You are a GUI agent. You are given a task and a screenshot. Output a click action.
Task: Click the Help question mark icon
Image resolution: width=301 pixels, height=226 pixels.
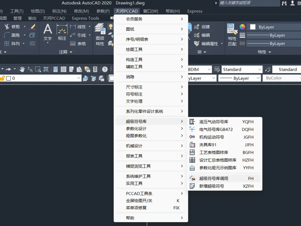[105, 69]
